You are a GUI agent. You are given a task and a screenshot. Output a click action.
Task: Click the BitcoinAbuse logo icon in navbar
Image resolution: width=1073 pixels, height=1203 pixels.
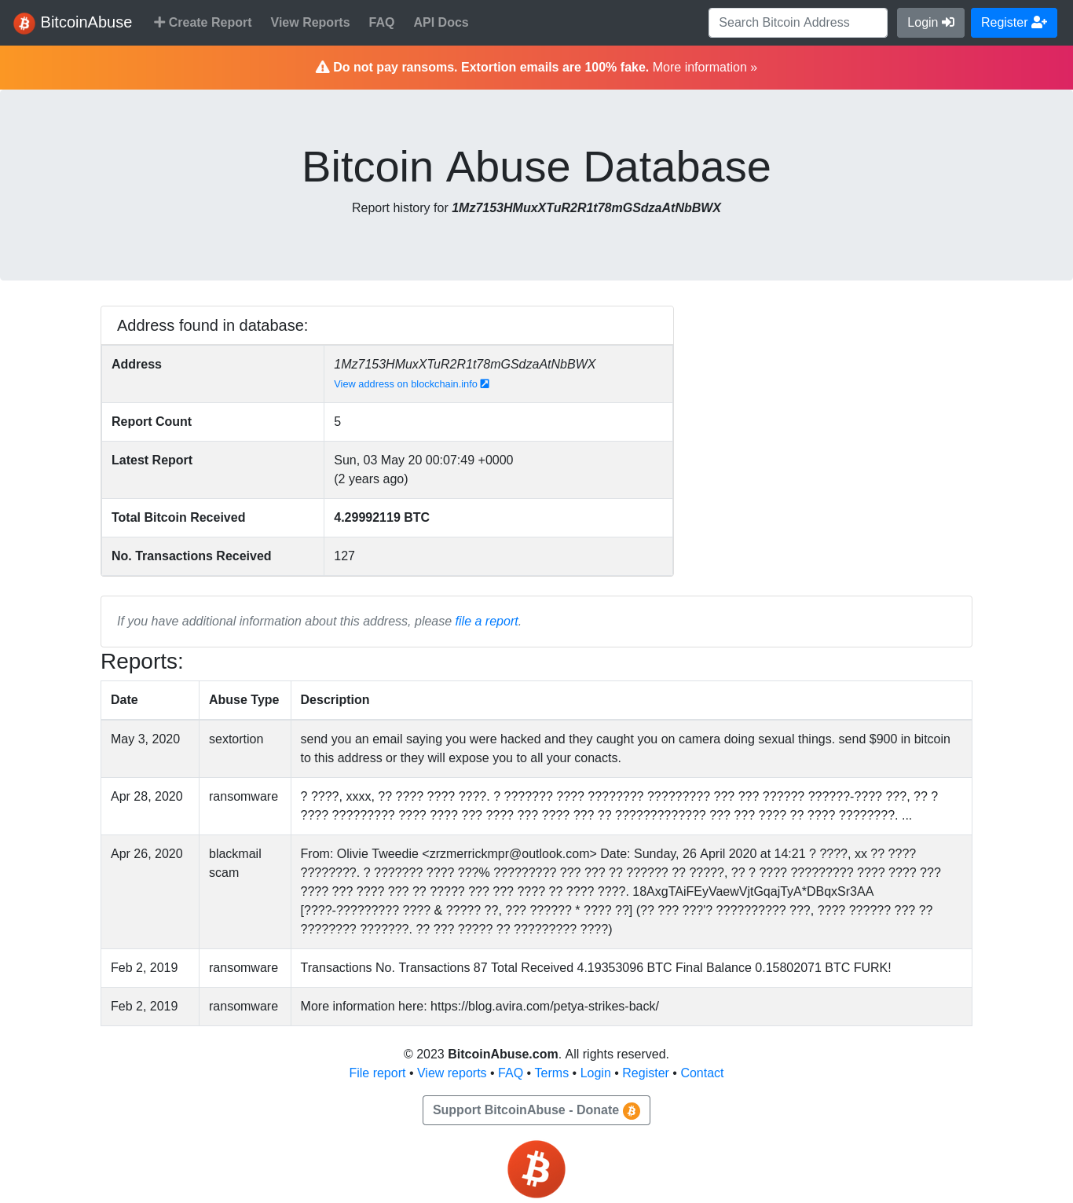click(24, 23)
